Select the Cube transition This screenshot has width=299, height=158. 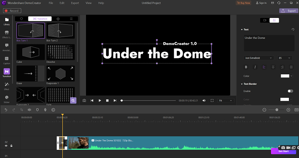tap(31, 52)
